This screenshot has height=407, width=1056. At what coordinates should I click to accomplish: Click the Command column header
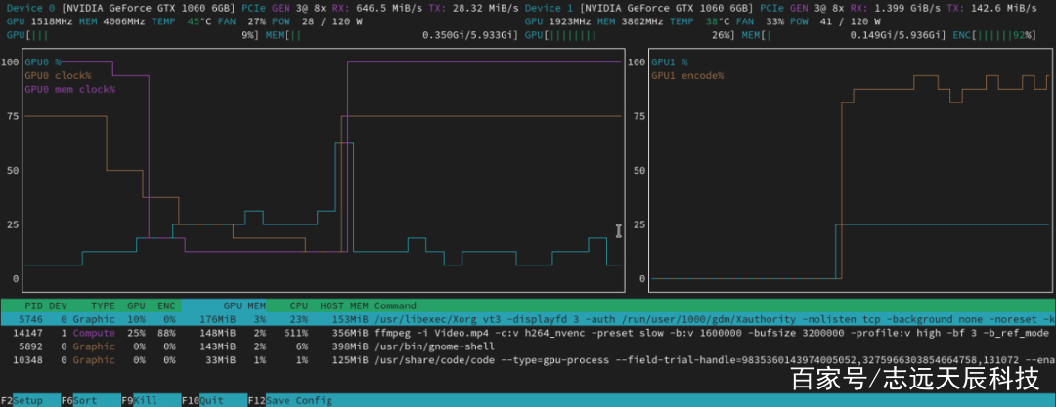click(x=395, y=305)
